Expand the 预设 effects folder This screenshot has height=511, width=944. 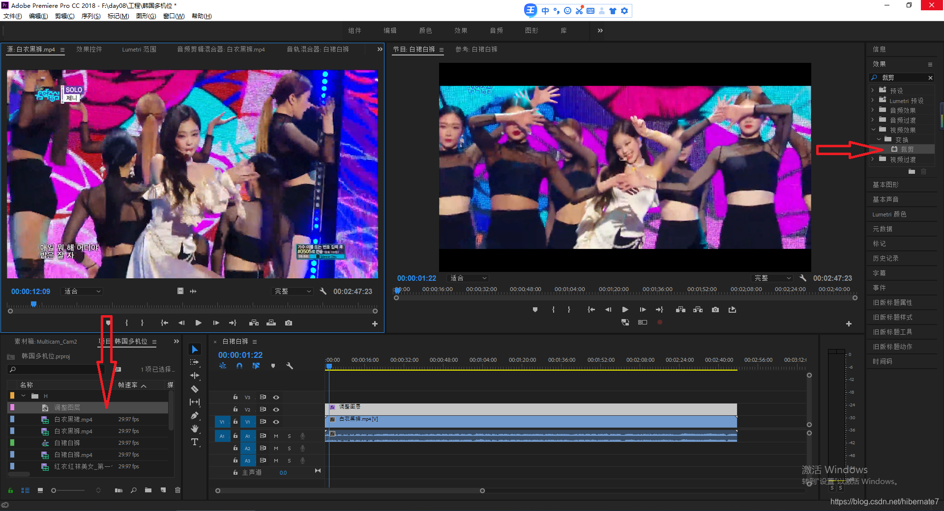pos(873,90)
